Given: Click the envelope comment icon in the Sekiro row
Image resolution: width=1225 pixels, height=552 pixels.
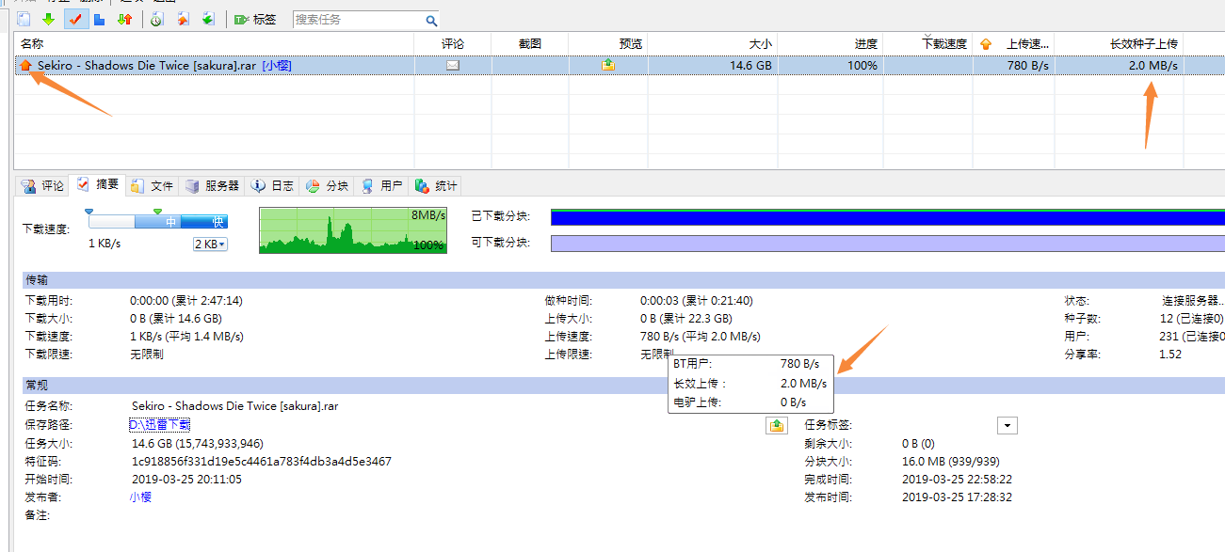Looking at the screenshot, I should [453, 66].
